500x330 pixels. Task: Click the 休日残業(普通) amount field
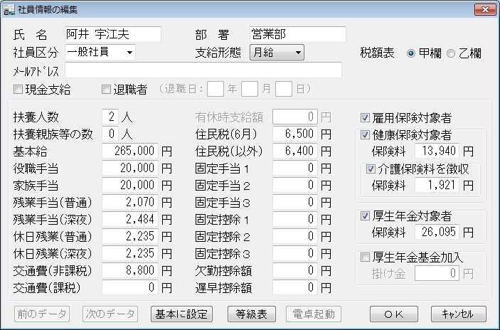coord(130,236)
